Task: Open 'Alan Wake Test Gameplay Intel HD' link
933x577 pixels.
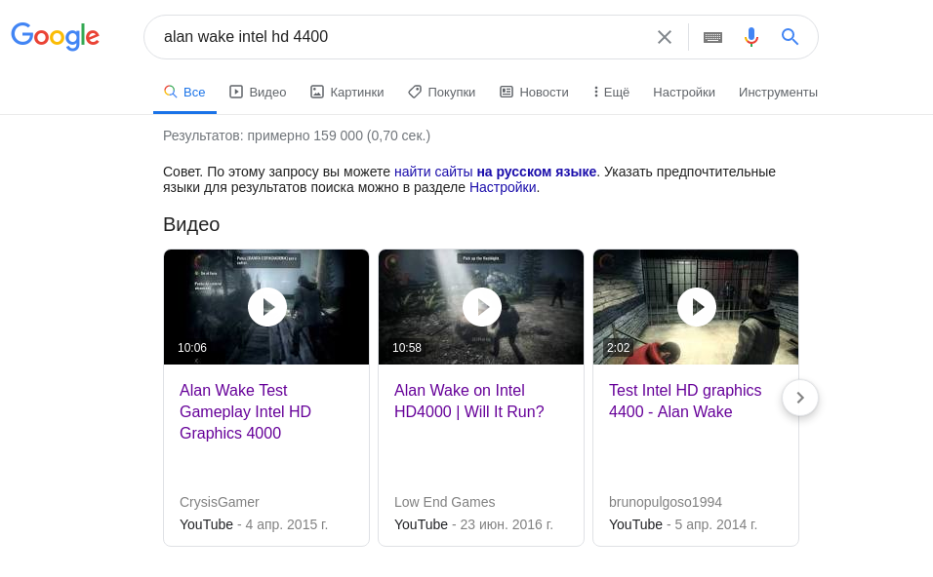Action: click(245, 411)
